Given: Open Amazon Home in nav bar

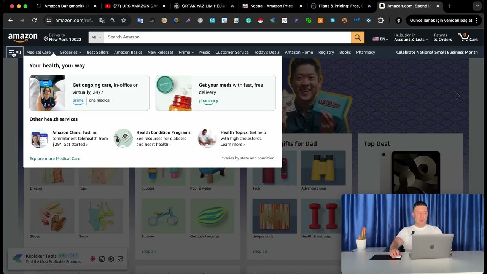Looking at the screenshot, I should pos(299,52).
